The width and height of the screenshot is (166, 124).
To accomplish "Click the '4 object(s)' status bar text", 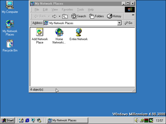I will pyautogui.click(x=37, y=90).
